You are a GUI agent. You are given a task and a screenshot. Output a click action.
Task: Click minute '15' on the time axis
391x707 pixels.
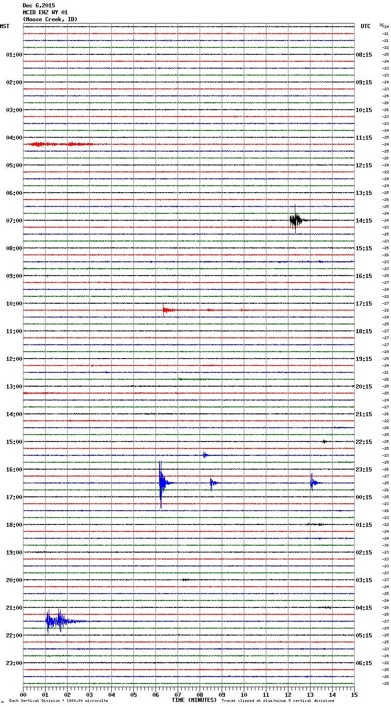354,695
